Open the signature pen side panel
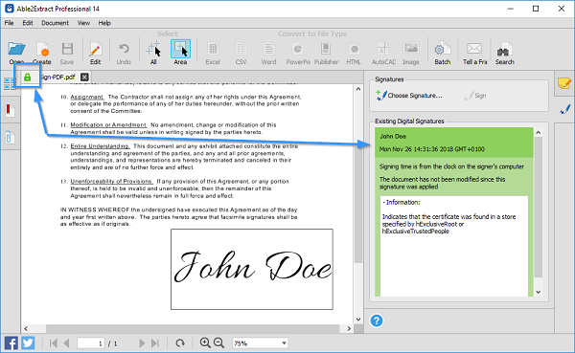 pyautogui.click(x=565, y=109)
